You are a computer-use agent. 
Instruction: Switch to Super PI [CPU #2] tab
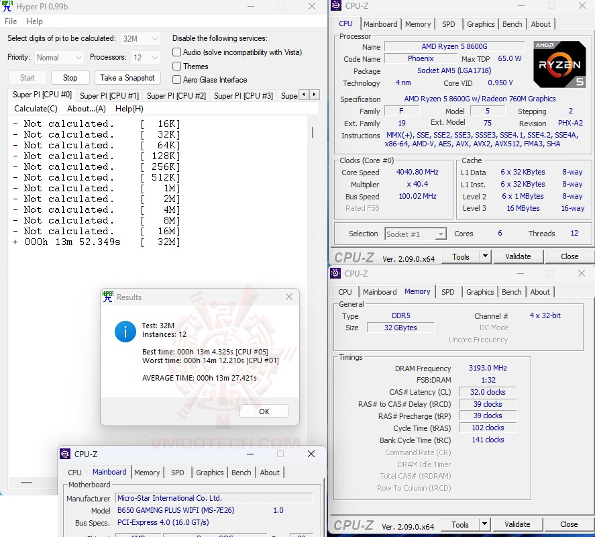pos(176,96)
